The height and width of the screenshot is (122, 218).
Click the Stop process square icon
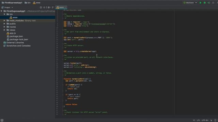(x=213, y=3)
